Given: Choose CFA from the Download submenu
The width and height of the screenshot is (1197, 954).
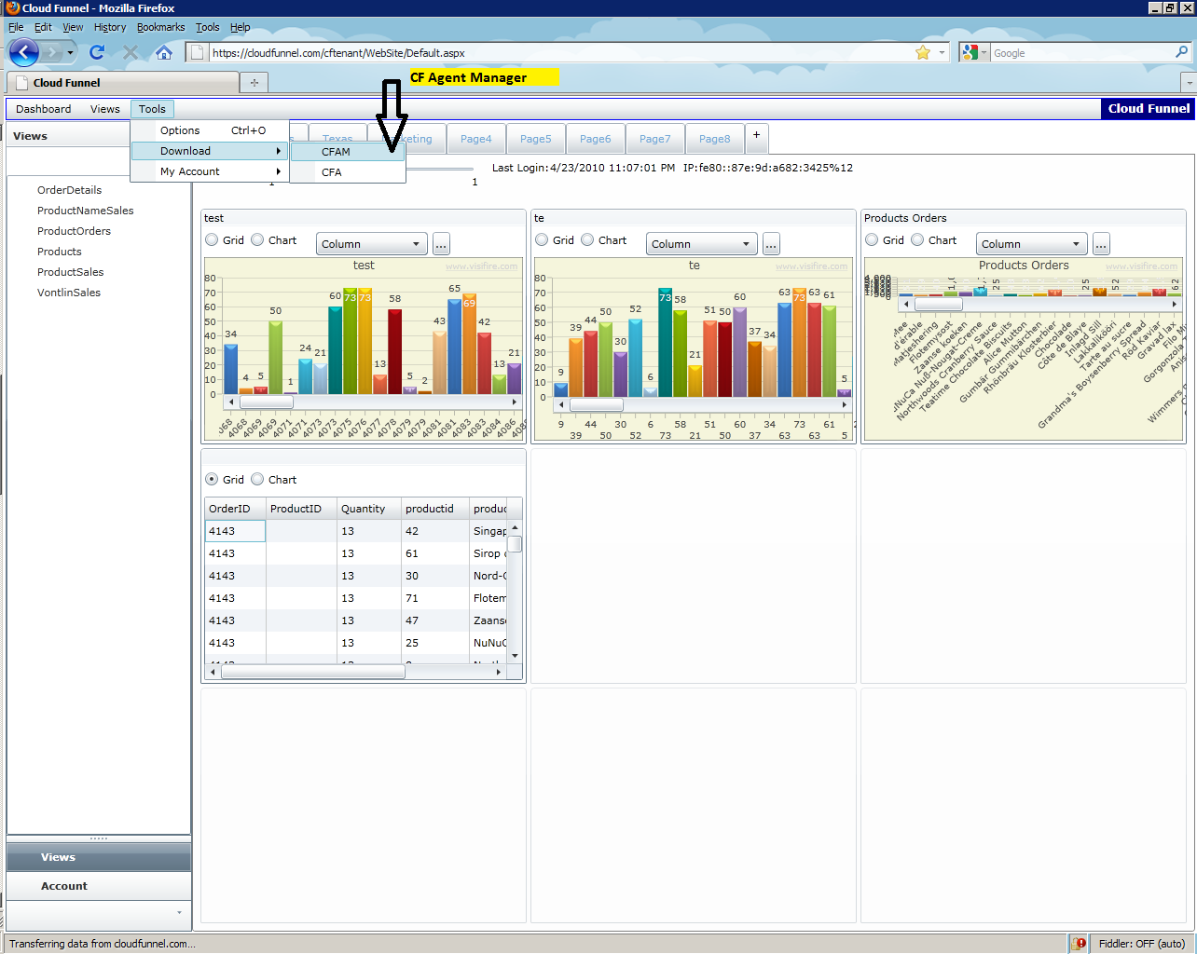Looking at the screenshot, I should 348,172.
